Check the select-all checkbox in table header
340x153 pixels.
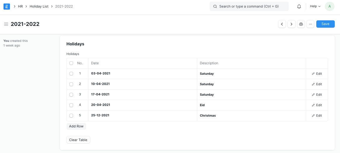pyautogui.click(x=71, y=63)
